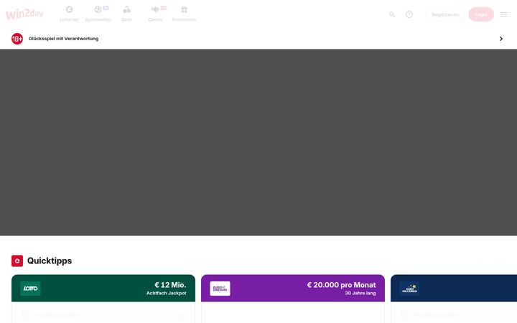The width and height of the screenshot is (517, 323).
Task: Click the search magnifier icon
Action: coord(392,14)
